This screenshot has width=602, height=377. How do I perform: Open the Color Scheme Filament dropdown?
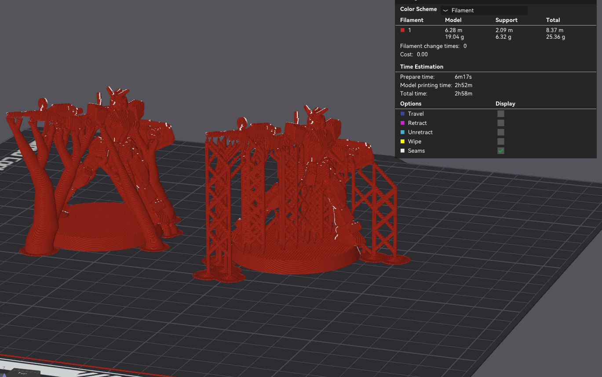click(x=484, y=10)
